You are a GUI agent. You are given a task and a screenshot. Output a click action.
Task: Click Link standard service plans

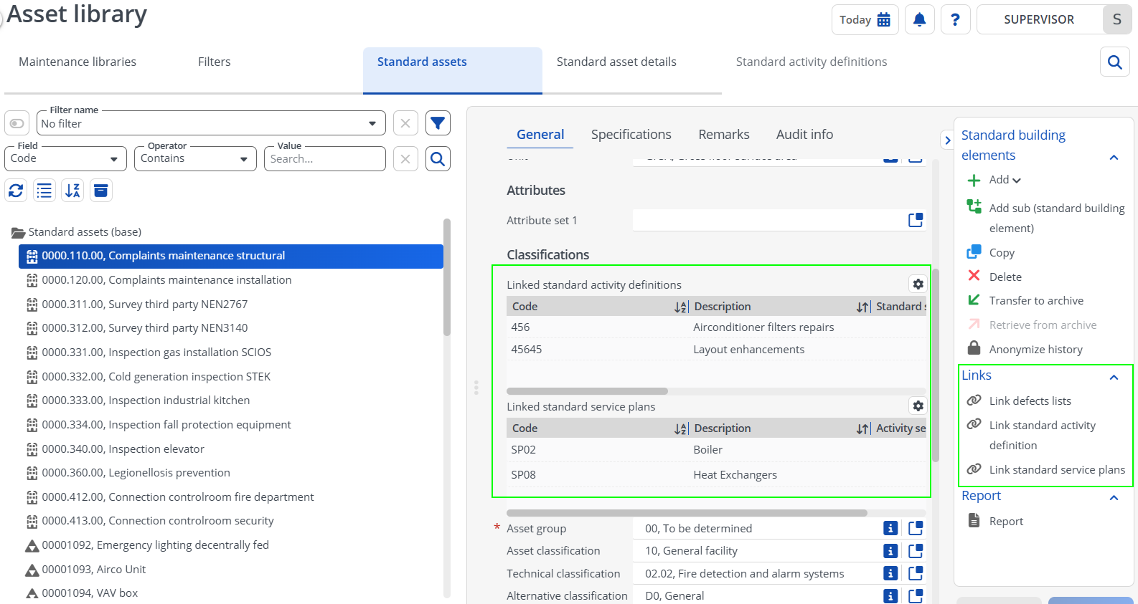[x=1046, y=469]
